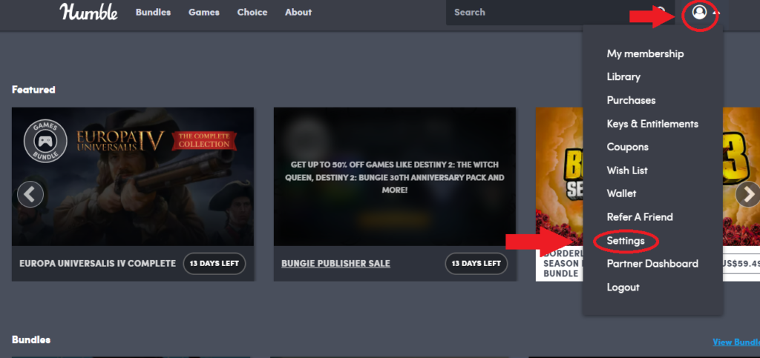Click the next carousel arrow
Viewport: 760px width, 358px height.
[x=748, y=194]
